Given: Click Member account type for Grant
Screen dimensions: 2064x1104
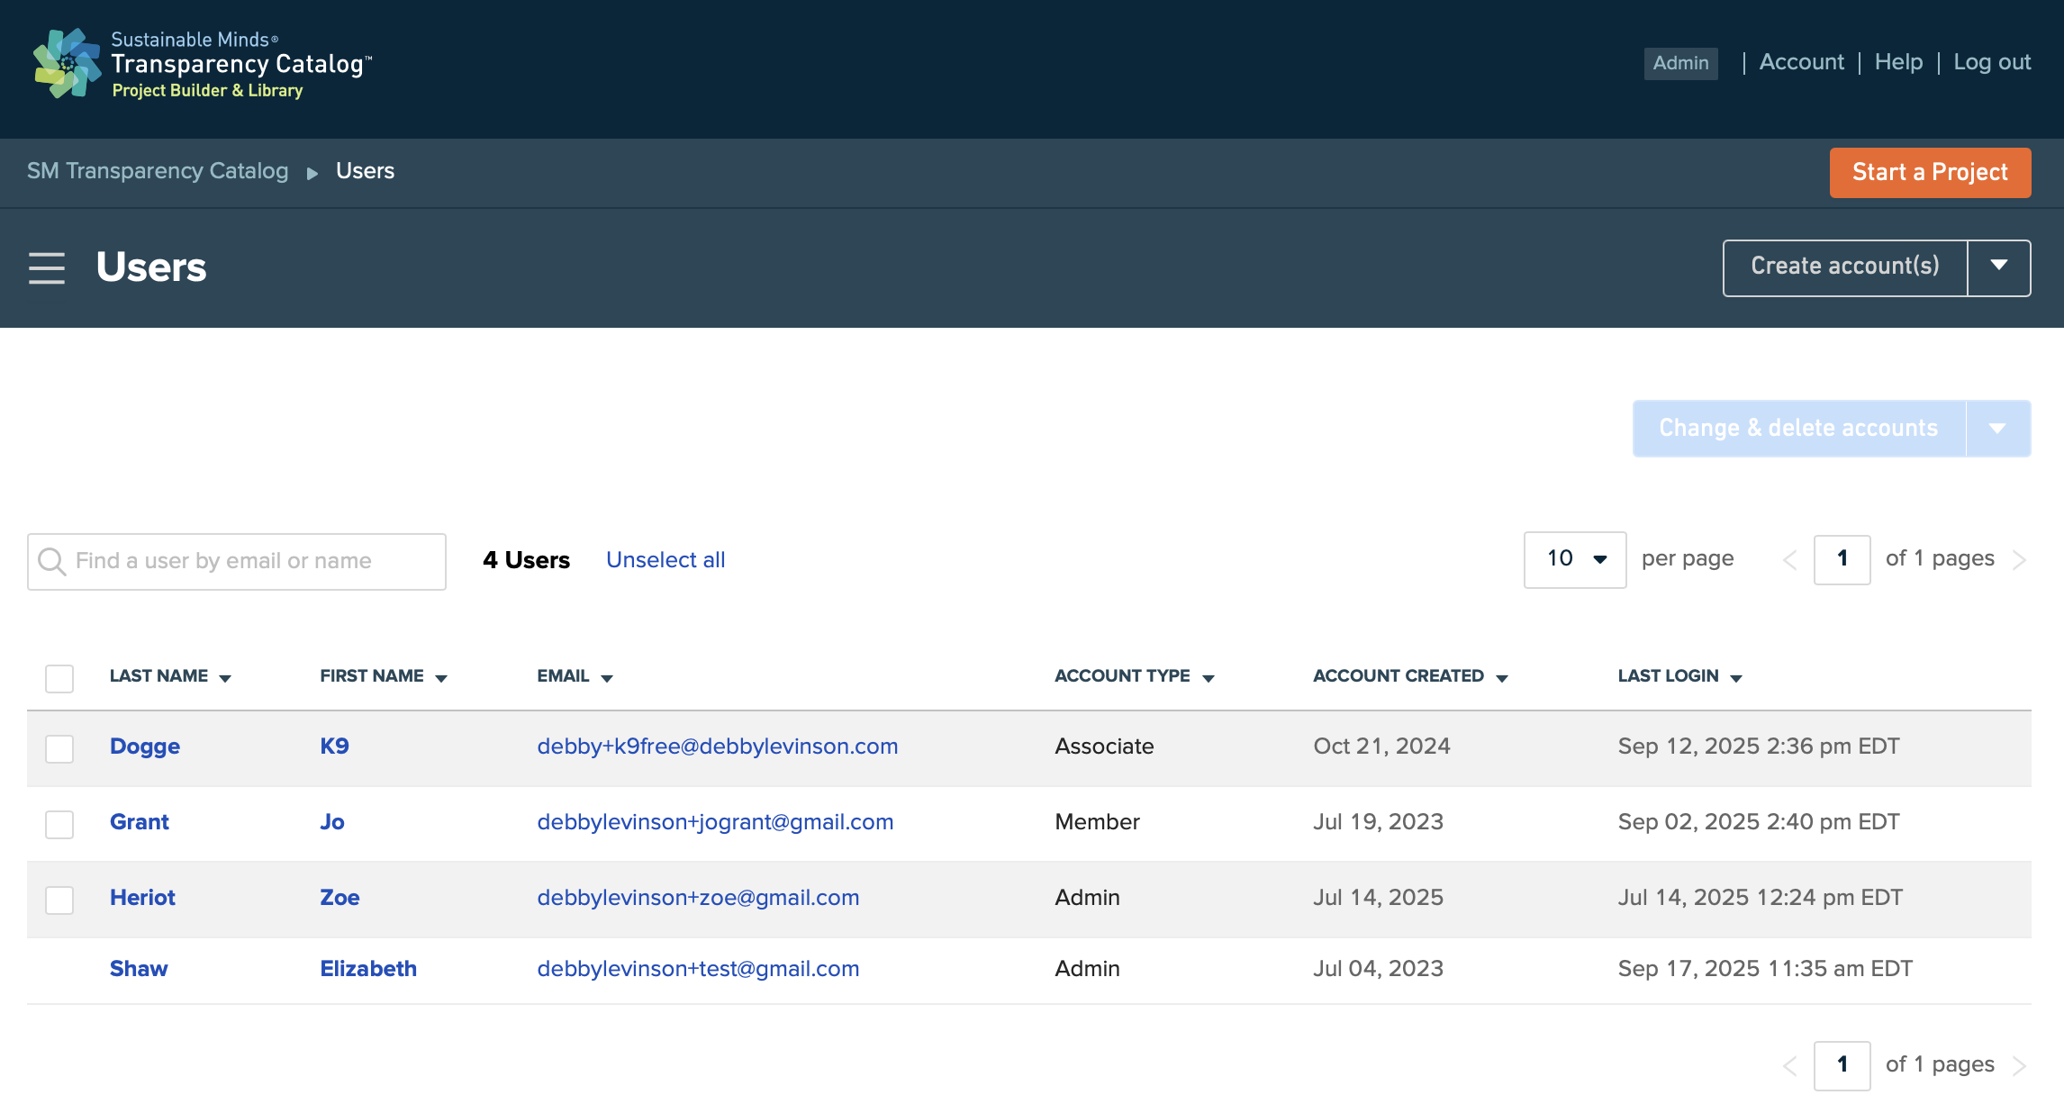Looking at the screenshot, I should [x=1097, y=822].
